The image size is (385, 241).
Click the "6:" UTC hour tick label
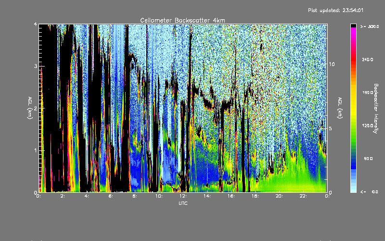click(111, 196)
